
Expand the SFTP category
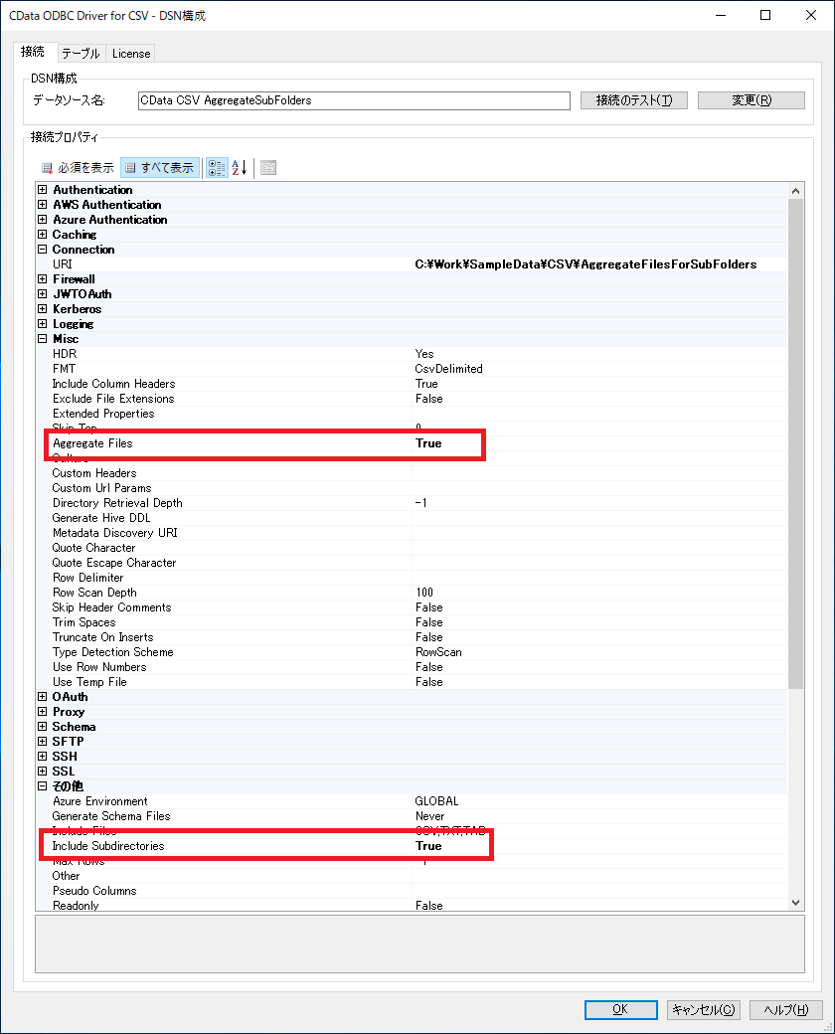(42, 742)
